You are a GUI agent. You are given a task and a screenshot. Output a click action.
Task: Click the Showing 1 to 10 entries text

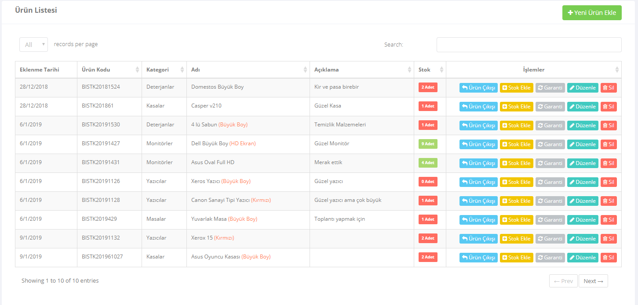[x=60, y=280]
